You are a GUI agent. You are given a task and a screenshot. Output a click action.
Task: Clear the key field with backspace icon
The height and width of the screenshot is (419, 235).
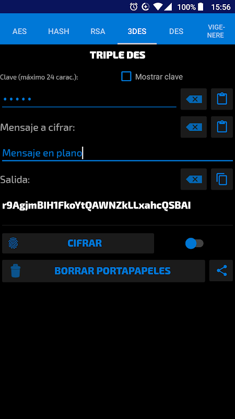194,99
